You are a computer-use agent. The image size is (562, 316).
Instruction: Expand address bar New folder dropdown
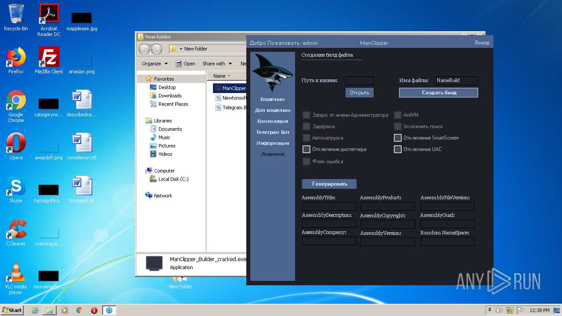181,49
